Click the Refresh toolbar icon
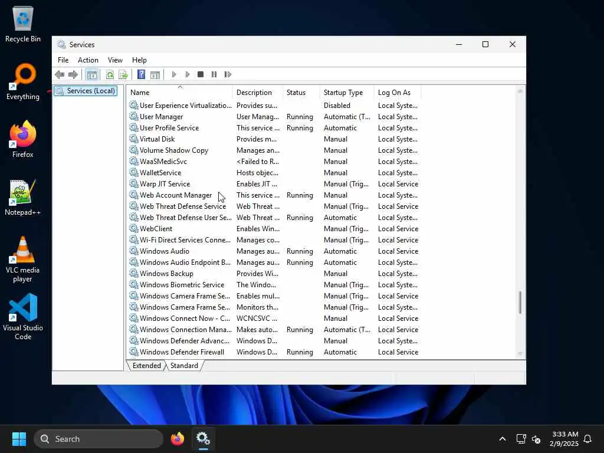Viewport: 604px width, 453px height. click(110, 74)
